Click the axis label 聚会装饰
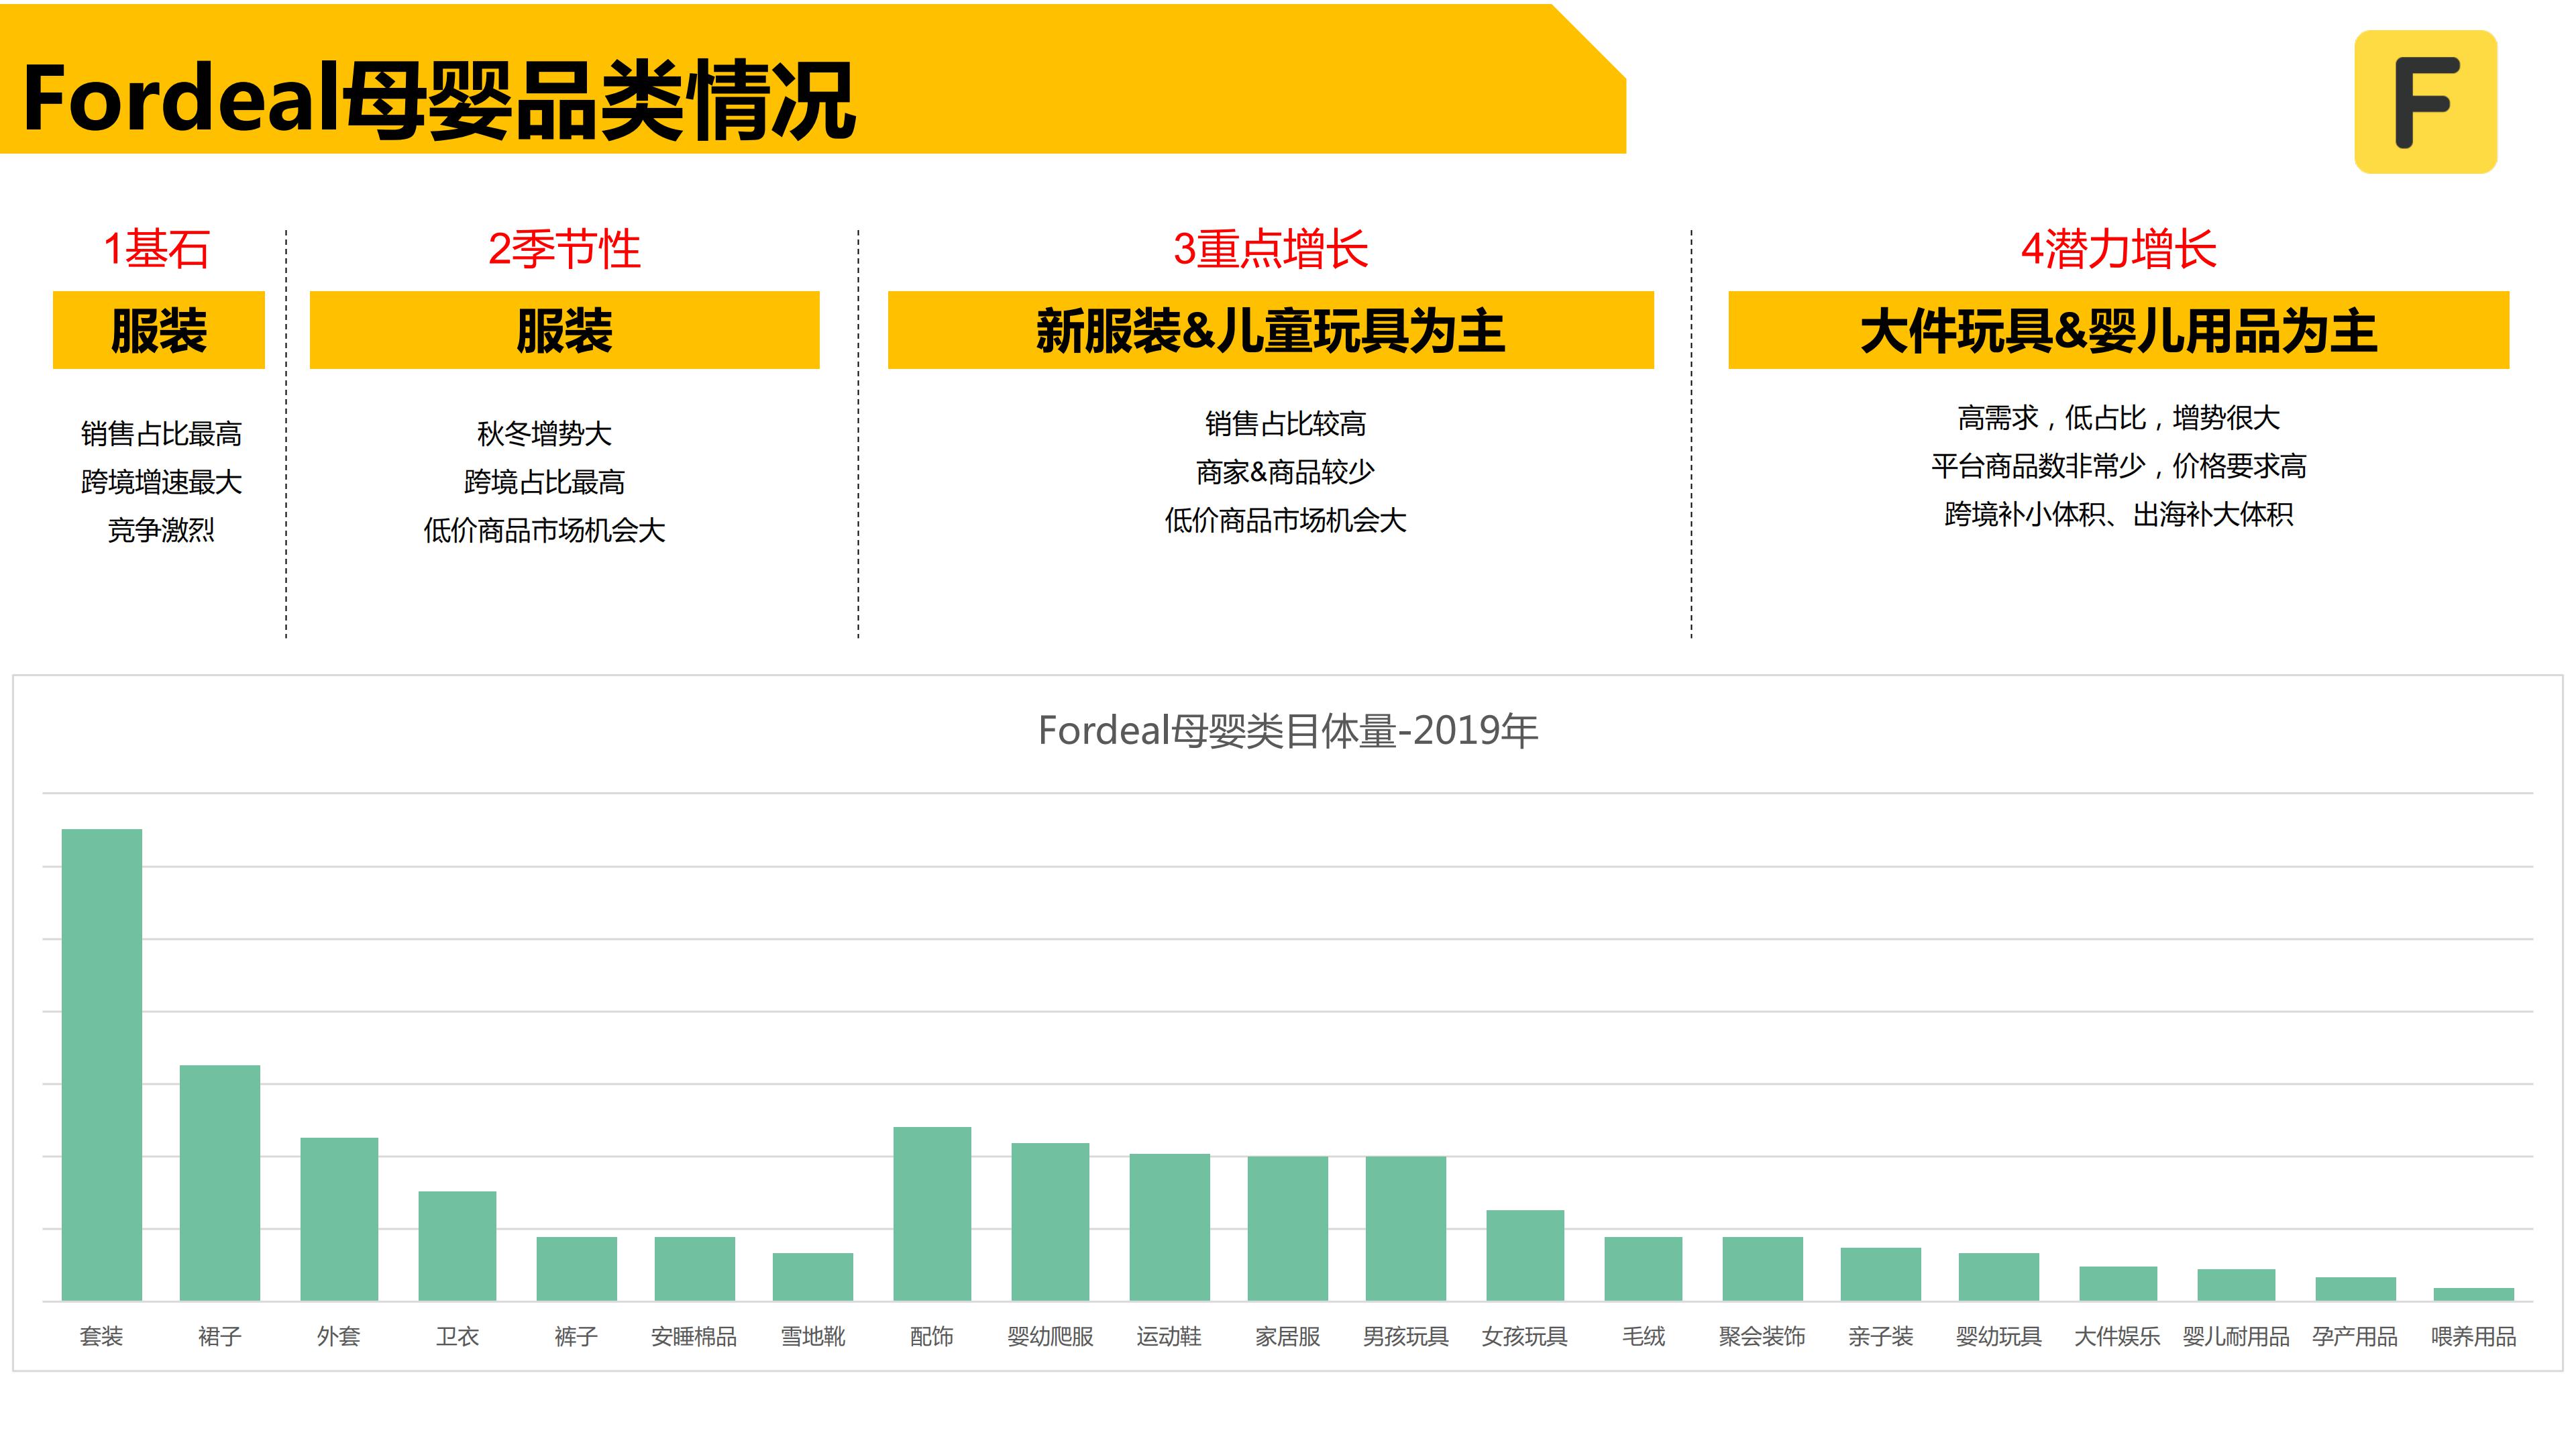This screenshot has height=1449, width=2576. pos(1762,1336)
